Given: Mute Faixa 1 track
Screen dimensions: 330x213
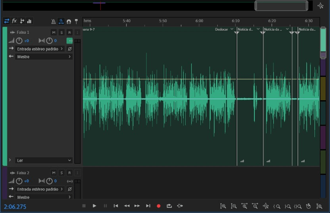Looking at the screenshot, I should coord(54,32).
